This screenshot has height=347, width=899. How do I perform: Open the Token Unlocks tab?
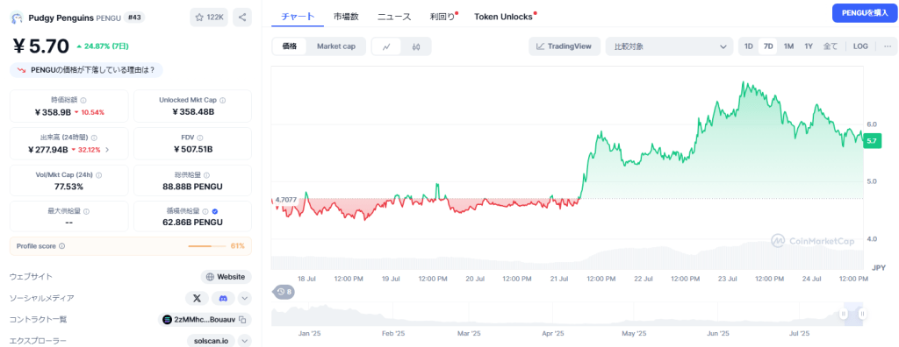(x=503, y=17)
